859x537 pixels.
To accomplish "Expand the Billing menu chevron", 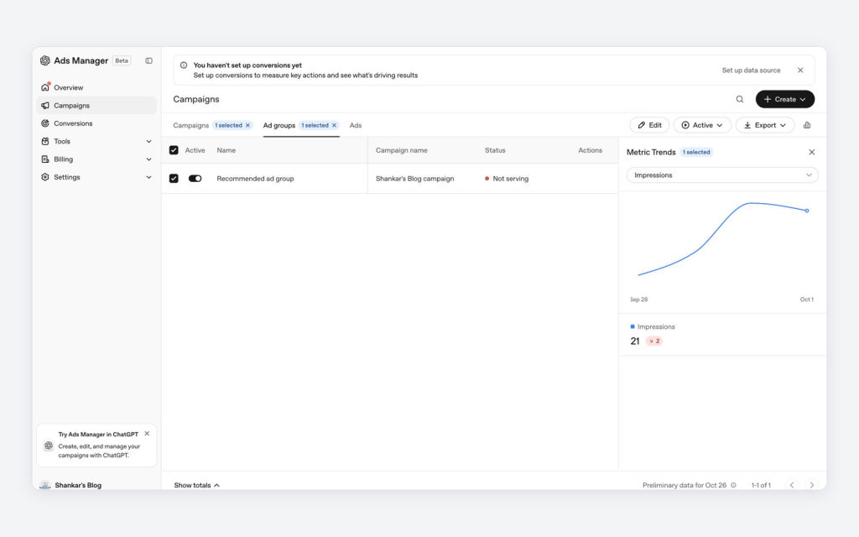I will [148, 159].
